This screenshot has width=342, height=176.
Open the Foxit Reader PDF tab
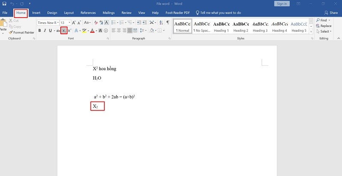click(177, 13)
